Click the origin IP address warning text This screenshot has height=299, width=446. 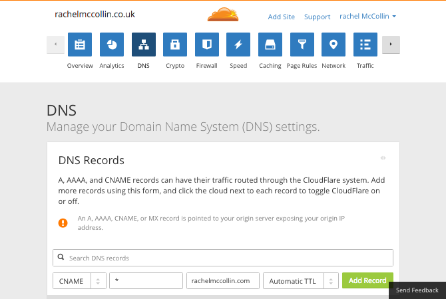211,223
